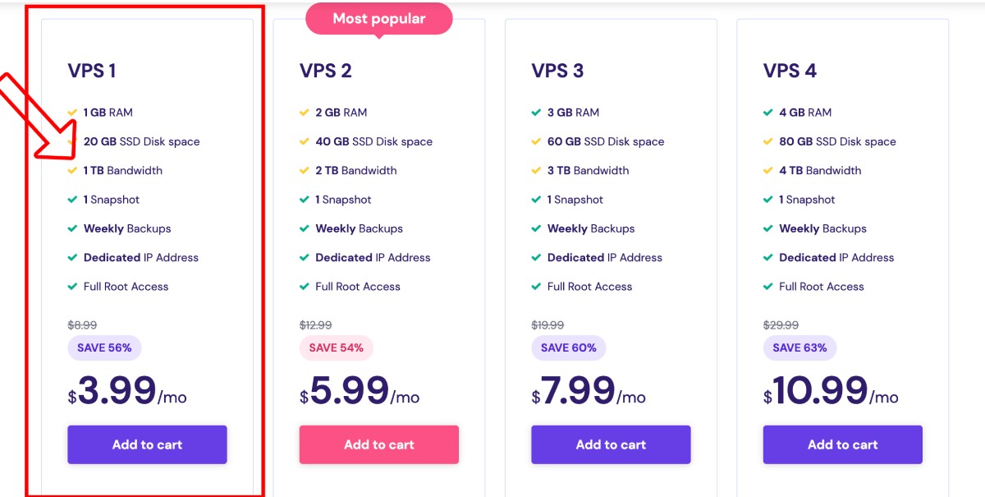This screenshot has height=497, width=985.
Task: Click the checkmark next to VPS 4's 1 Snapshot
Action: coord(768,199)
